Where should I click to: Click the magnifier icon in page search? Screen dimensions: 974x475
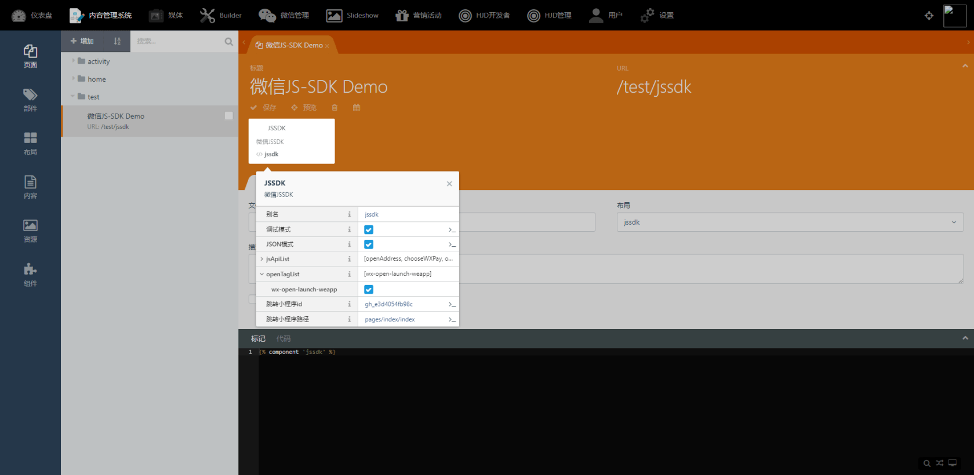tap(228, 42)
